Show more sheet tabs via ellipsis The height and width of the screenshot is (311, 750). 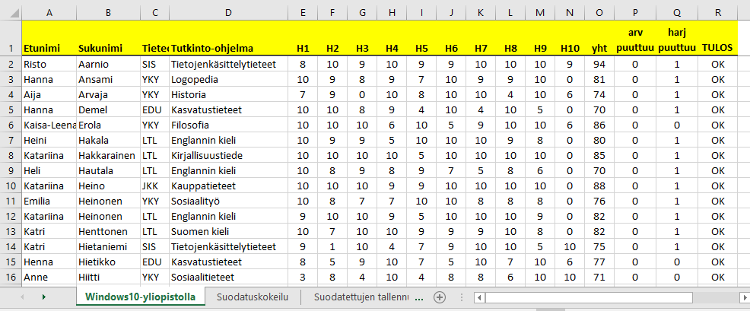419,297
